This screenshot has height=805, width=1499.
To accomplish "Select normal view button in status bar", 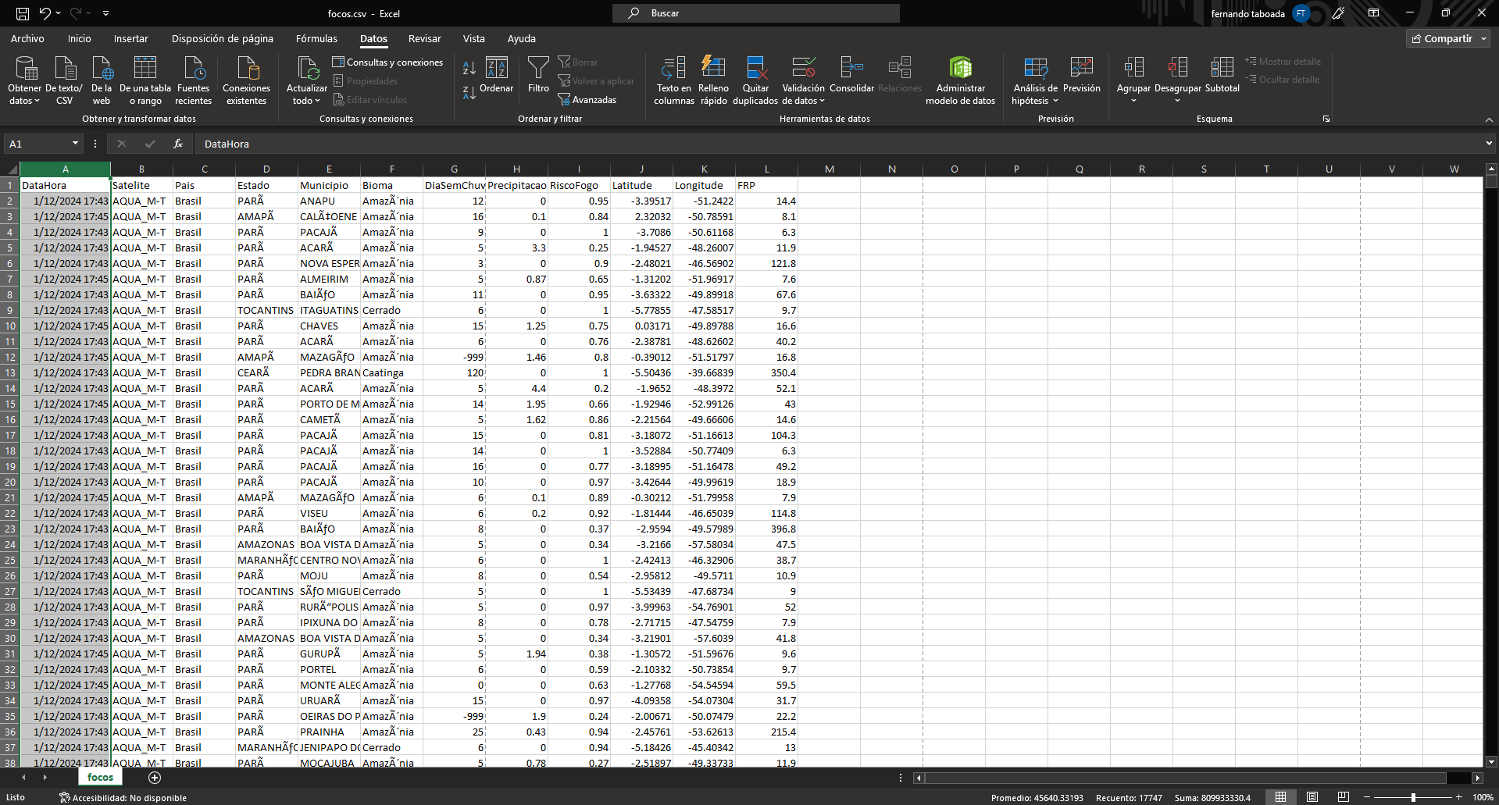I will tap(1281, 797).
